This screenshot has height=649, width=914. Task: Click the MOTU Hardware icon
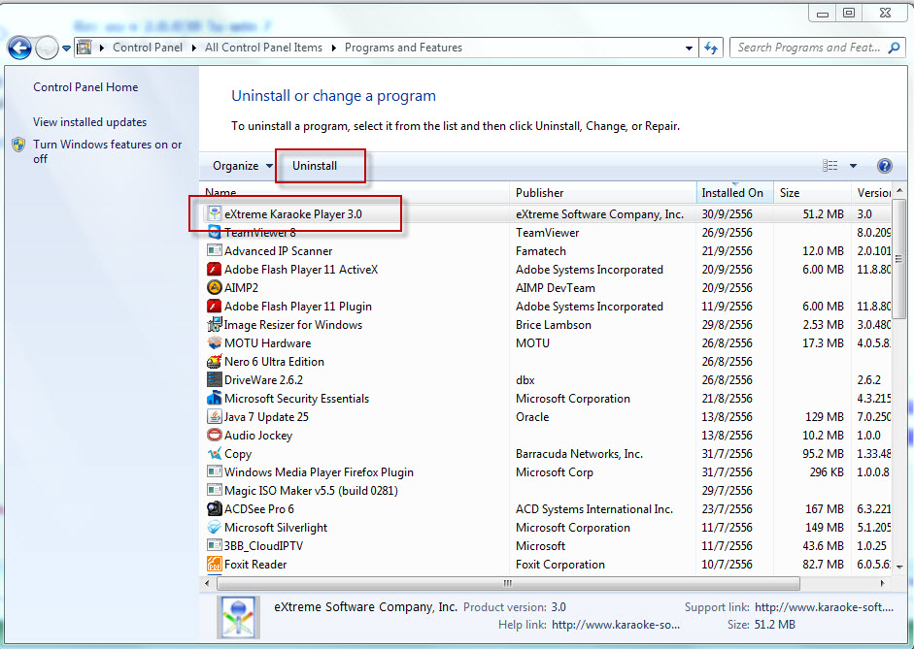[x=215, y=342]
